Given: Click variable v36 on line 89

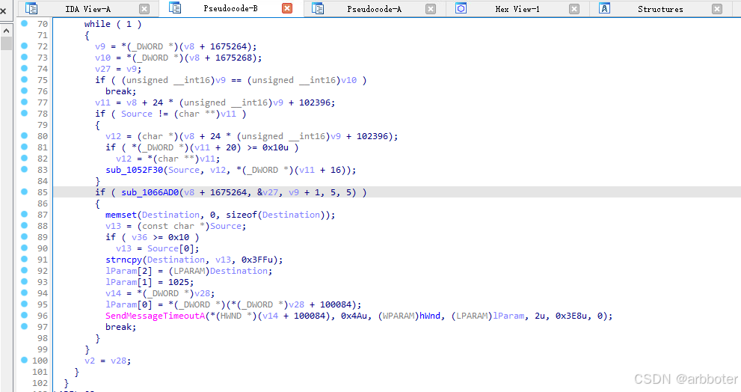Looking at the screenshot, I should point(139,237).
